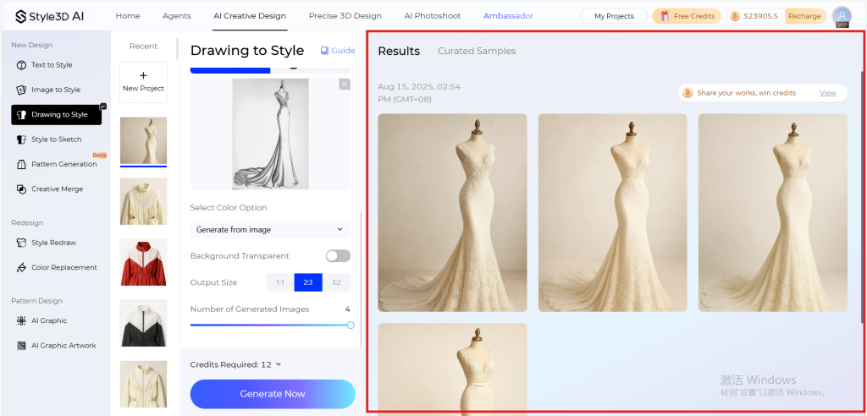Open Text to Style tool
Image resolution: width=867 pixels, height=416 pixels.
(x=44, y=64)
